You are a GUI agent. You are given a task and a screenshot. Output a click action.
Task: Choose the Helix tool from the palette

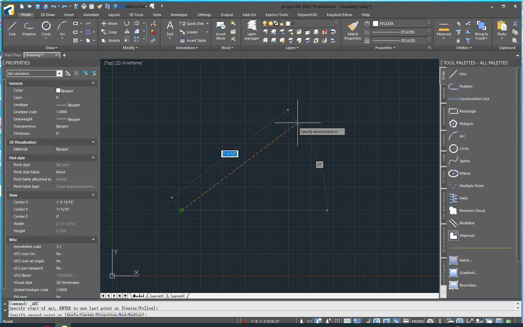click(x=463, y=198)
